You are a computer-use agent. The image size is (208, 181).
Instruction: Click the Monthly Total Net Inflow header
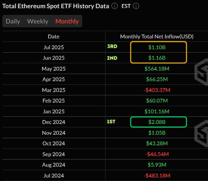click(x=157, y=37)
